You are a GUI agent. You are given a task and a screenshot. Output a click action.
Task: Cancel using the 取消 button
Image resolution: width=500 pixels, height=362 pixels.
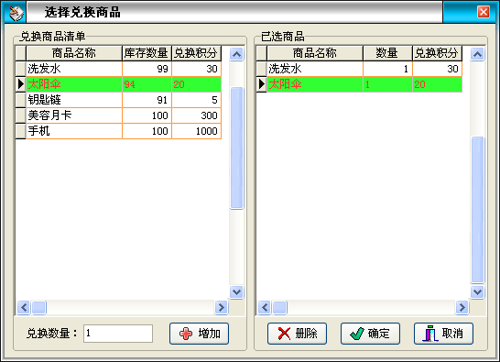coord(443,334)
